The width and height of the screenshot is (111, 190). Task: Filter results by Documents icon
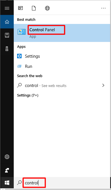pyautogui.click(x=34, y=8)
